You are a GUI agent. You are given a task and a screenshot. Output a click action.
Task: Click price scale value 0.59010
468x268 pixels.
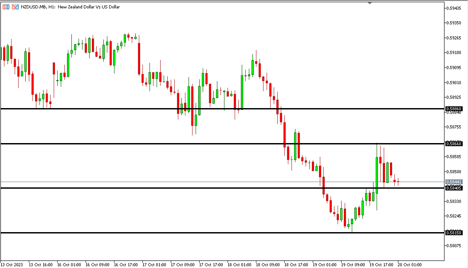click(x=454, y=82)
